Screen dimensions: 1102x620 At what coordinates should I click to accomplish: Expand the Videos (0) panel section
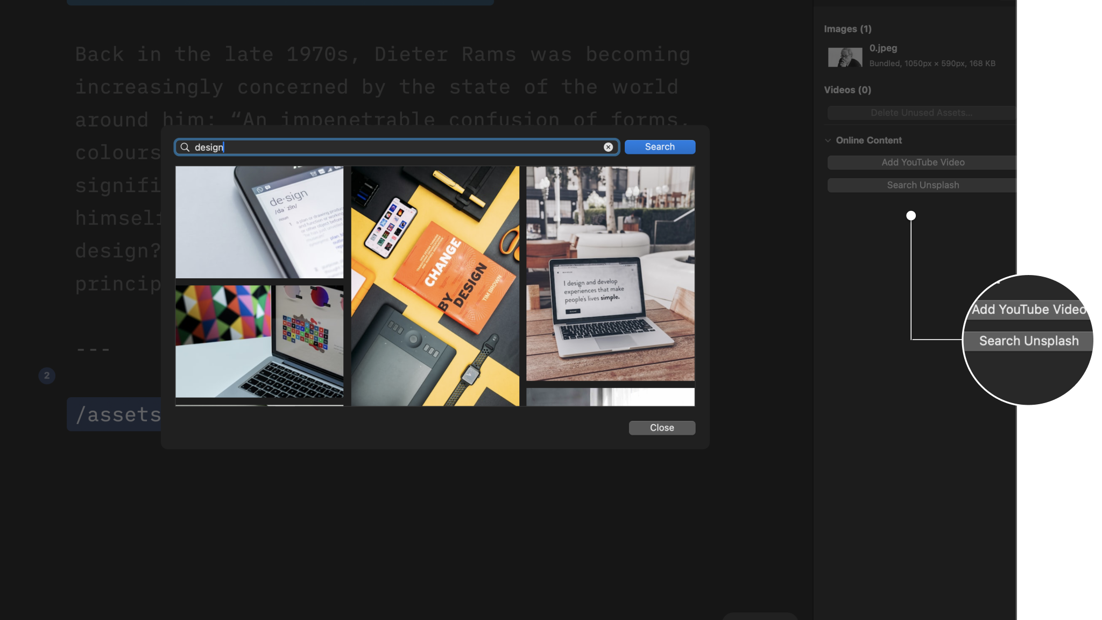(x=846, y=89)
